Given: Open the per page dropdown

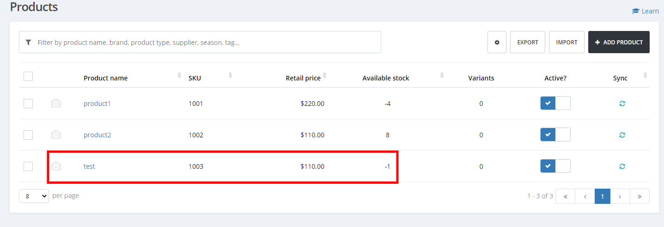Looking at the screenshot, I should click(34, 196).
